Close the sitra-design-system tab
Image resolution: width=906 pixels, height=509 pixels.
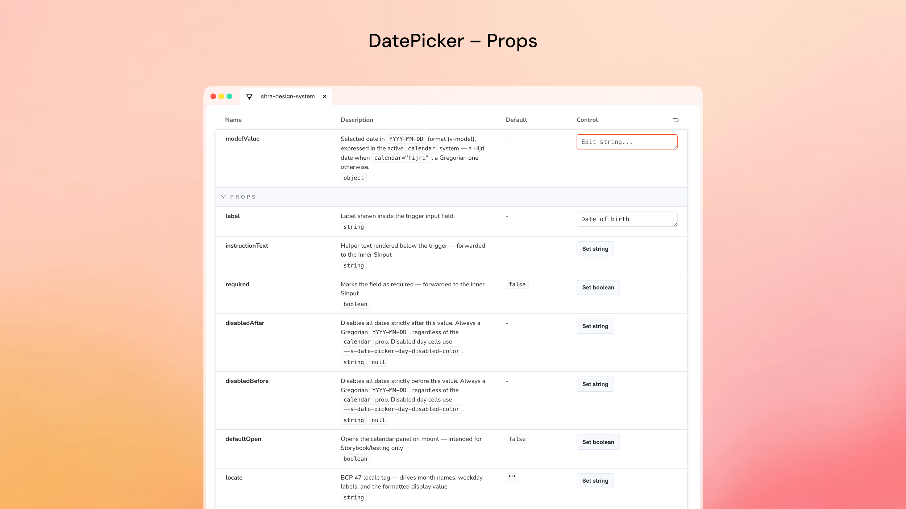pyautogui.click(x=325, y=96)
